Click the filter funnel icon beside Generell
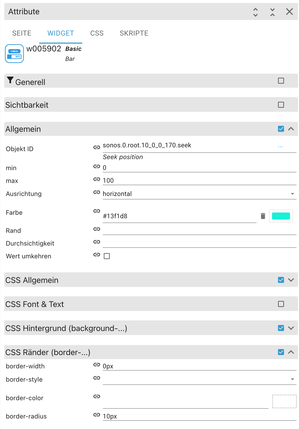The width and height of the screenshot is (299, 429). click(10, 80)
